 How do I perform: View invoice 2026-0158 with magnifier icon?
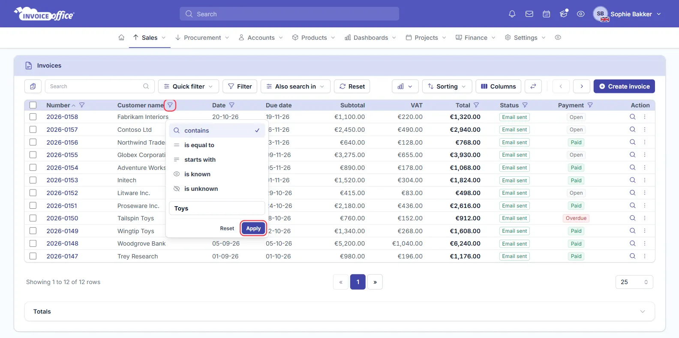[632, 117]
